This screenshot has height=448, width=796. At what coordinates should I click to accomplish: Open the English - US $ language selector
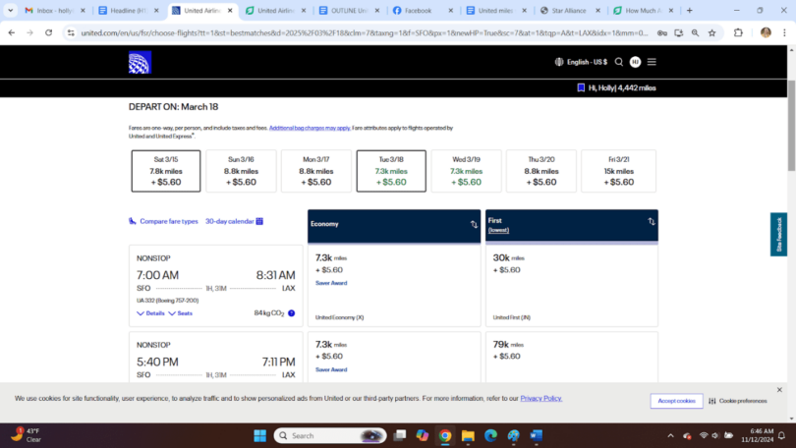pos(580,62)
